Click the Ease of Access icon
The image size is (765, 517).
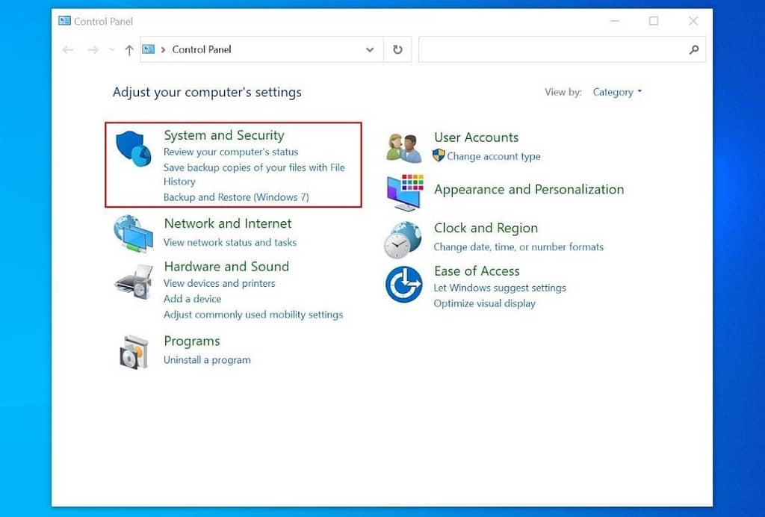point(404,285)
